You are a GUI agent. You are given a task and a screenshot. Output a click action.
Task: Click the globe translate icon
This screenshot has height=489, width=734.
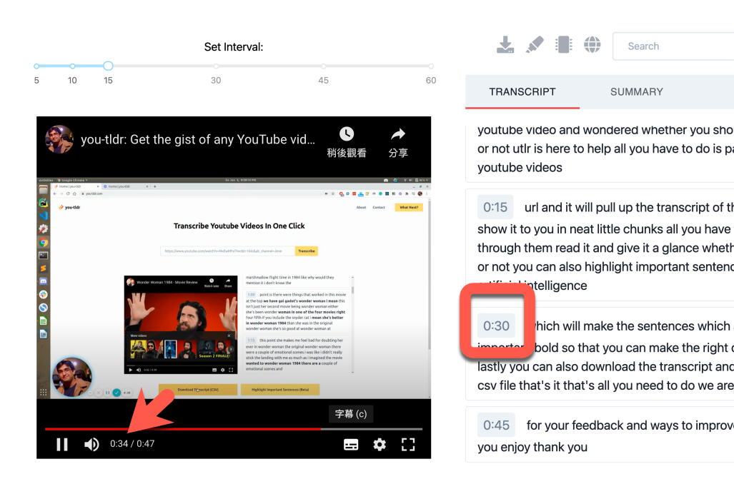[x=592, y=44]
